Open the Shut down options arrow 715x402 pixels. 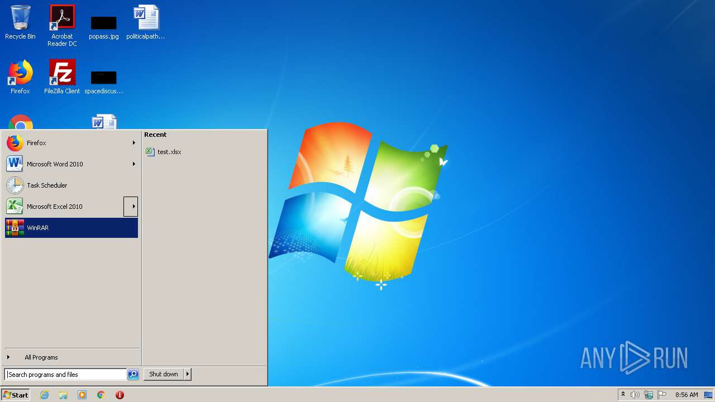point(187,374)
